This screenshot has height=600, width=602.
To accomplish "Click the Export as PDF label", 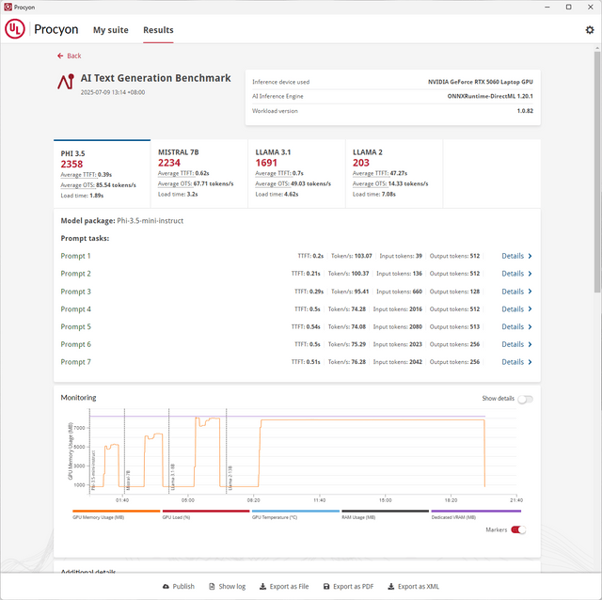I will 354,586.
